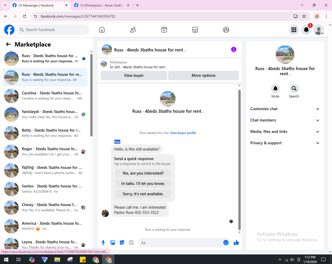Open a new Chrome tab
This screenshot has height=264, width=332.
point(137,5)
